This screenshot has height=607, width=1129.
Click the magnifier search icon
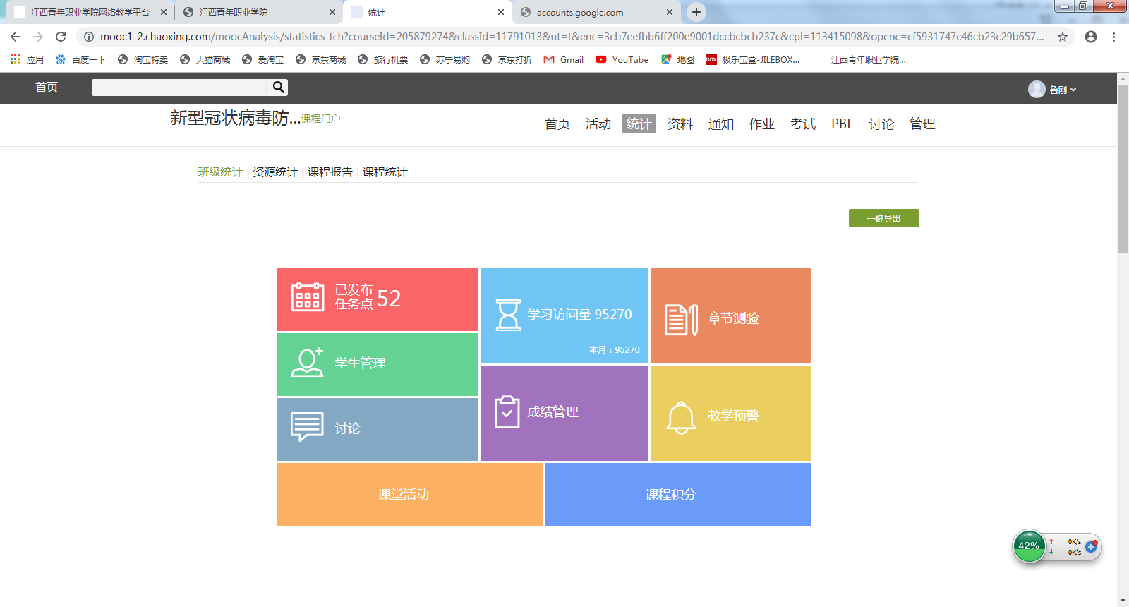pyautogui.click(x=279, y=88)
